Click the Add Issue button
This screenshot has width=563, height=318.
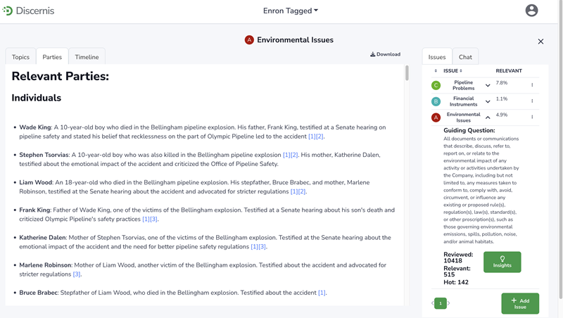520,303
